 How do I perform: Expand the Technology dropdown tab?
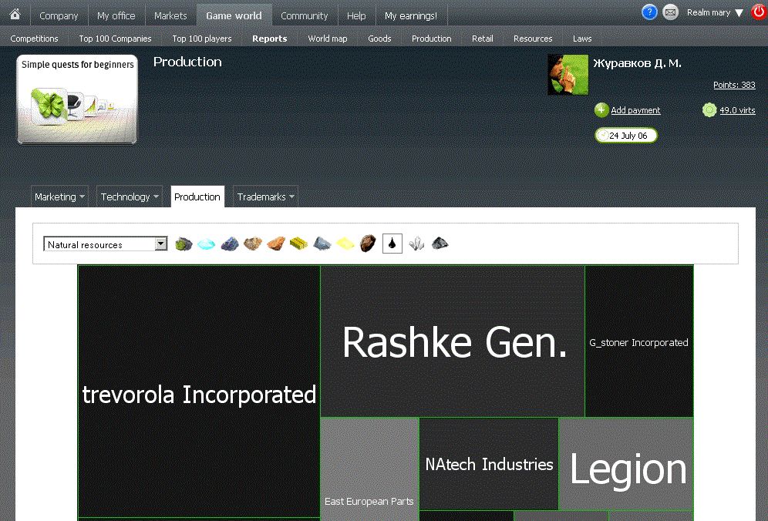[130, 197]
